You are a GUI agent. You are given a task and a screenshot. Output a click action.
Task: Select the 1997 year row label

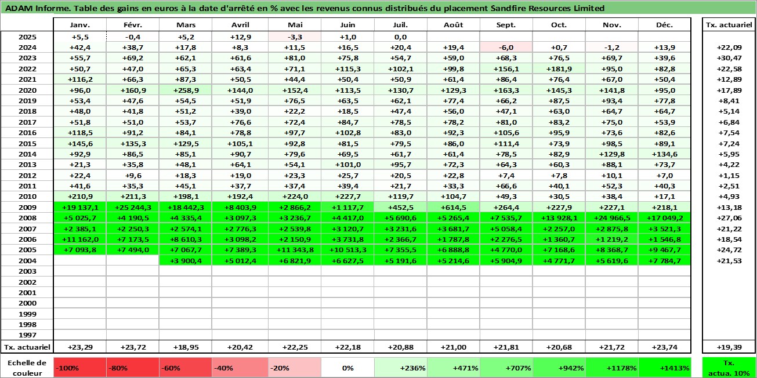(x=27, y=335)
